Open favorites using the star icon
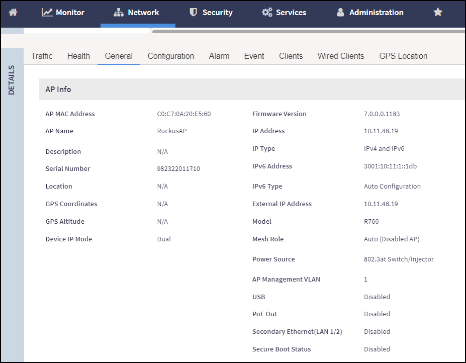 (x=437, y=12)
